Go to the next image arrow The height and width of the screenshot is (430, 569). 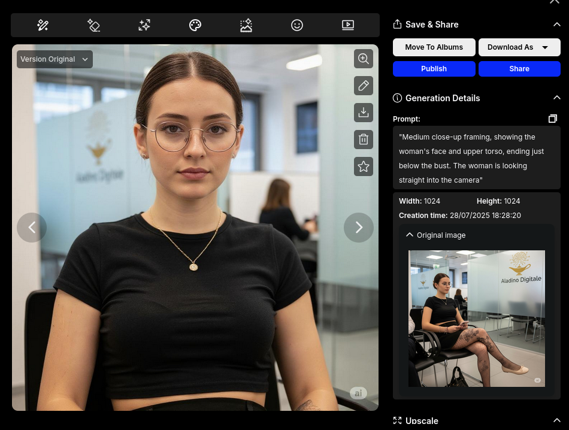pyautogui.click(x=359, y=228)
